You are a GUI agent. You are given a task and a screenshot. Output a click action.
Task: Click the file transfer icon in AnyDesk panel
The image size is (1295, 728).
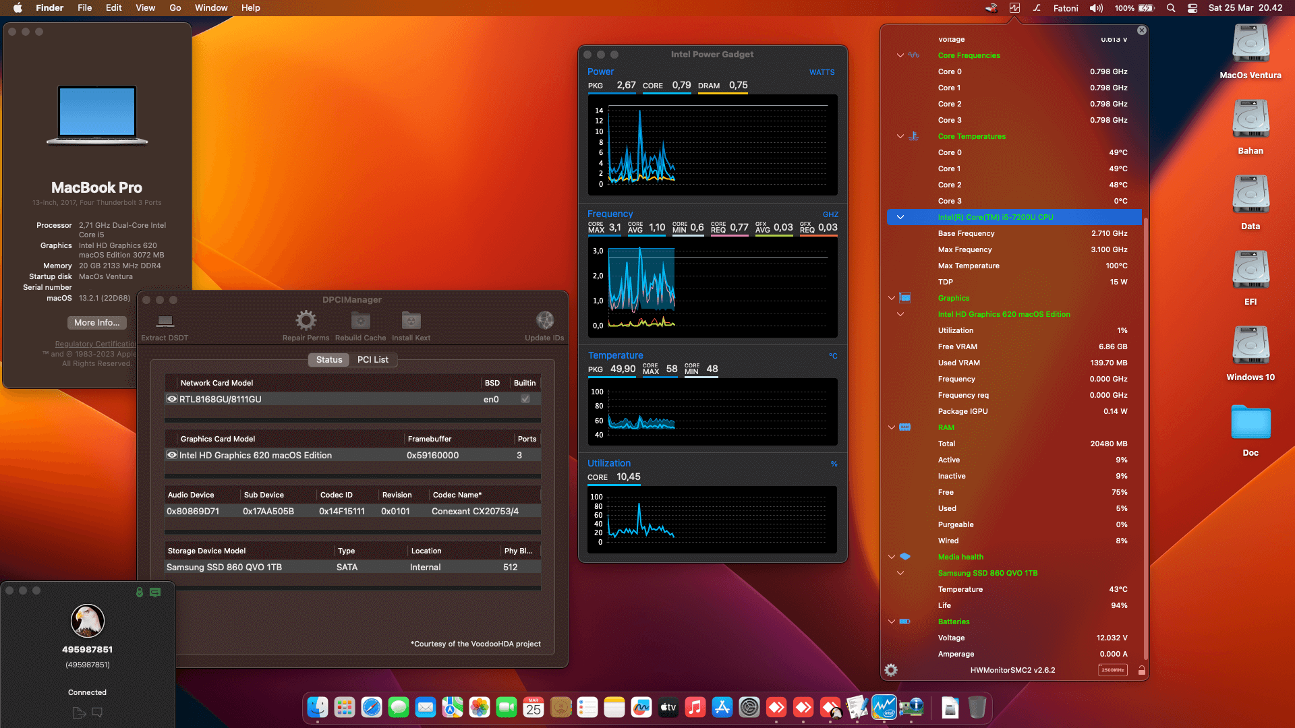coord(78,712)
